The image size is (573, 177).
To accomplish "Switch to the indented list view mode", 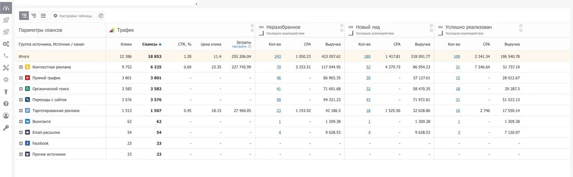I will pyautogui.click(x=34, y=16).
